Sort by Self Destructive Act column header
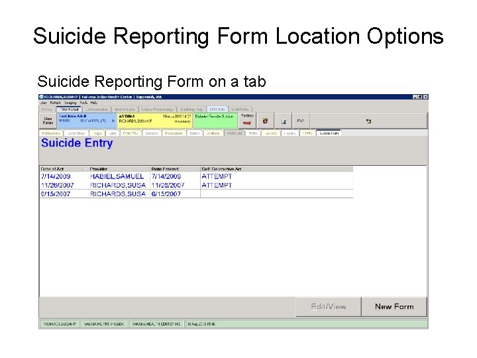477x358 pixels. 276,169
